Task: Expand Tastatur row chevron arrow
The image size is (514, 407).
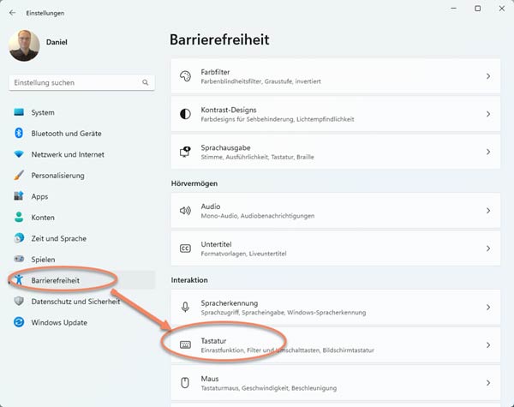Action: point(488,345)
